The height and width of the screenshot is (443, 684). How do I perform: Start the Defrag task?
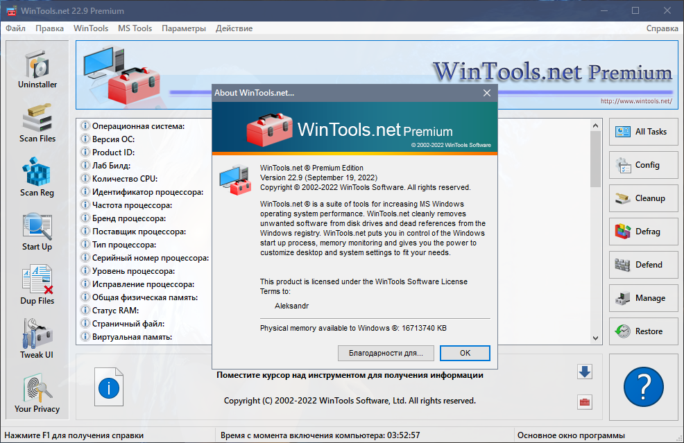tap(644, 232)
